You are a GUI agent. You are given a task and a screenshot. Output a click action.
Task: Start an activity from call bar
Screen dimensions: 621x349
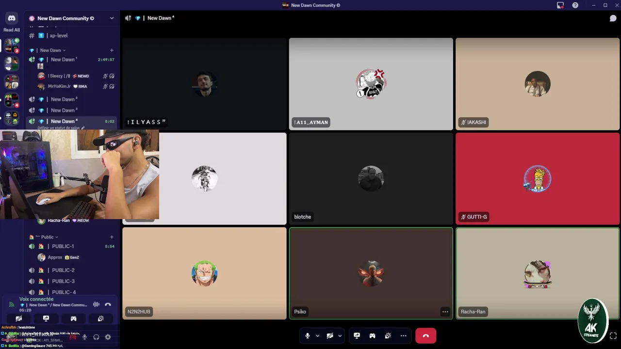(x=372, y=335)
